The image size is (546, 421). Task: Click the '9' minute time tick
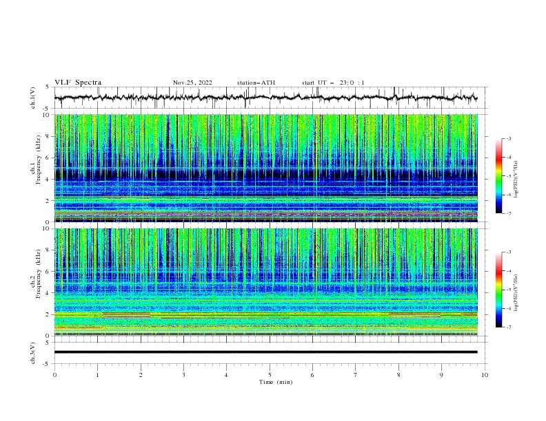[x=441, y=375]
